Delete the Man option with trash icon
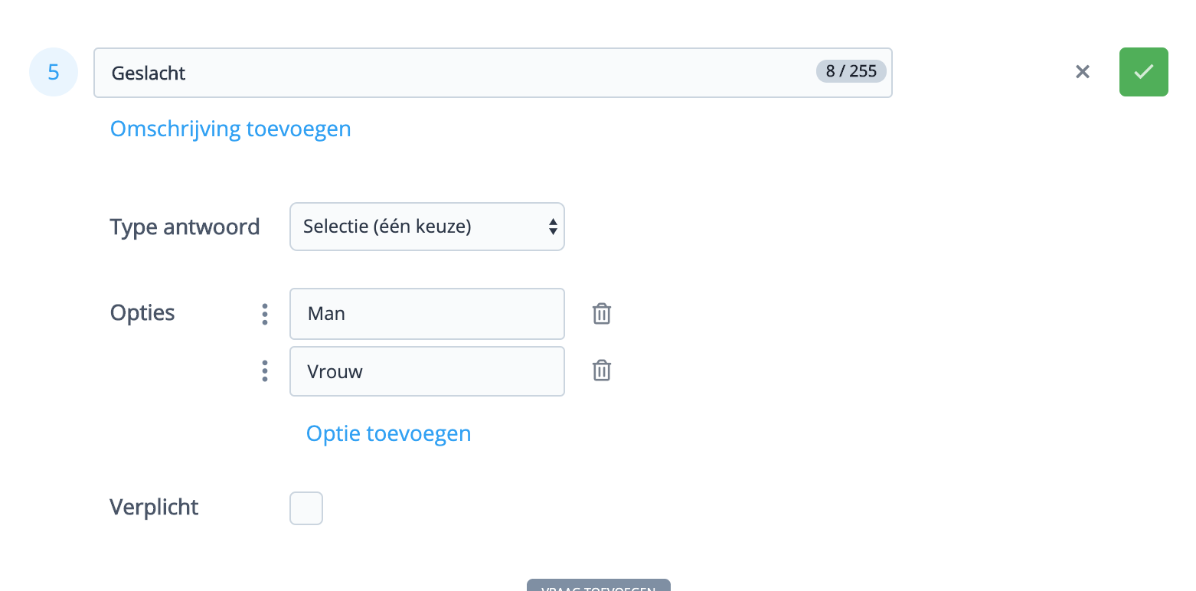Screen dimensions: 1196x591 602,314
